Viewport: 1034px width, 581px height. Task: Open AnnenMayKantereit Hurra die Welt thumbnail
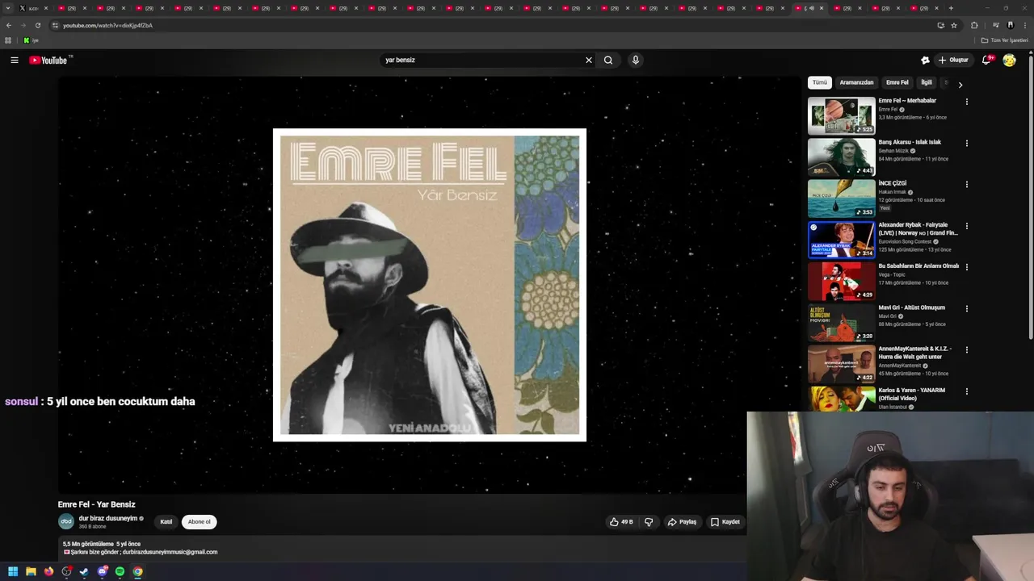click(841, 364)
